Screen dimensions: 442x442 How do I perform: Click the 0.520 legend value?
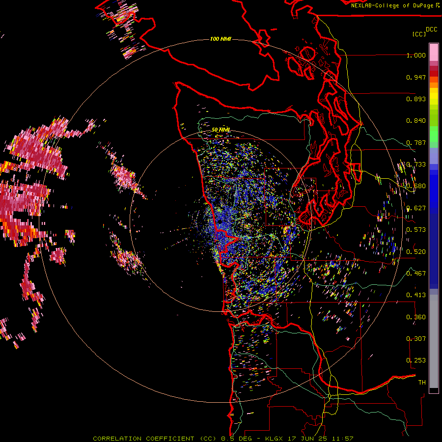[x=416, y=251]
